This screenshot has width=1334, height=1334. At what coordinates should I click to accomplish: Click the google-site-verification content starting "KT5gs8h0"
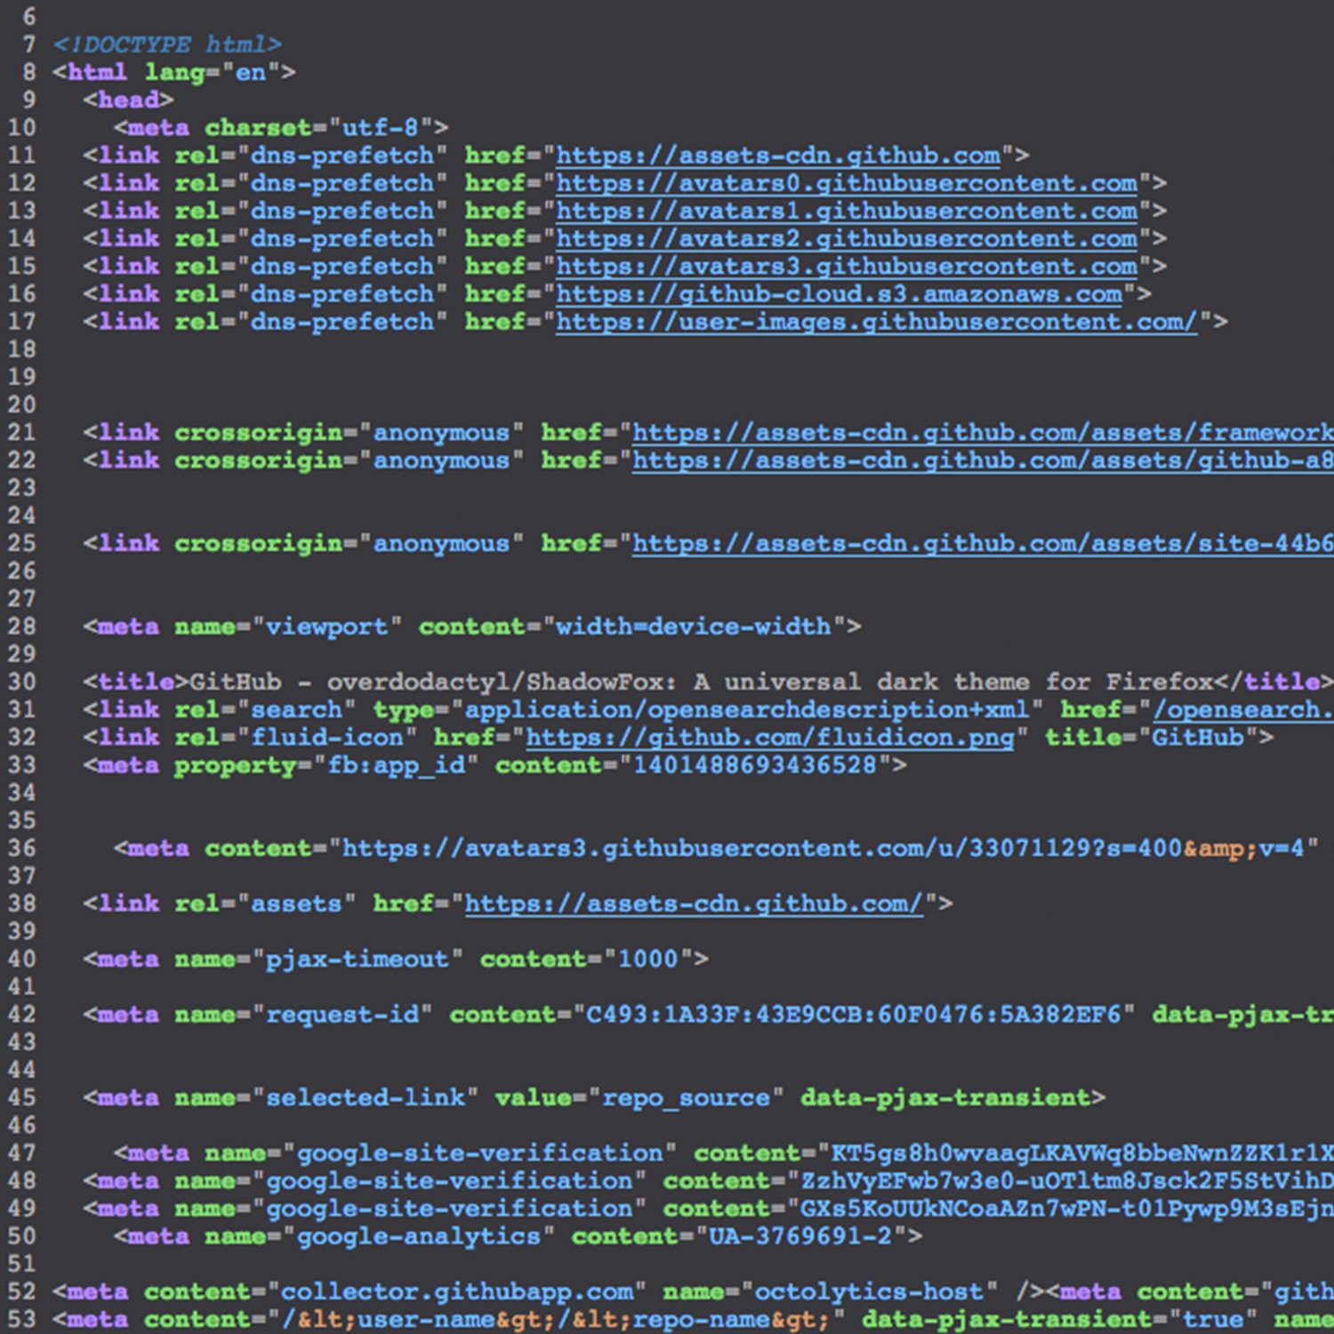(x=1082, y=1153)
